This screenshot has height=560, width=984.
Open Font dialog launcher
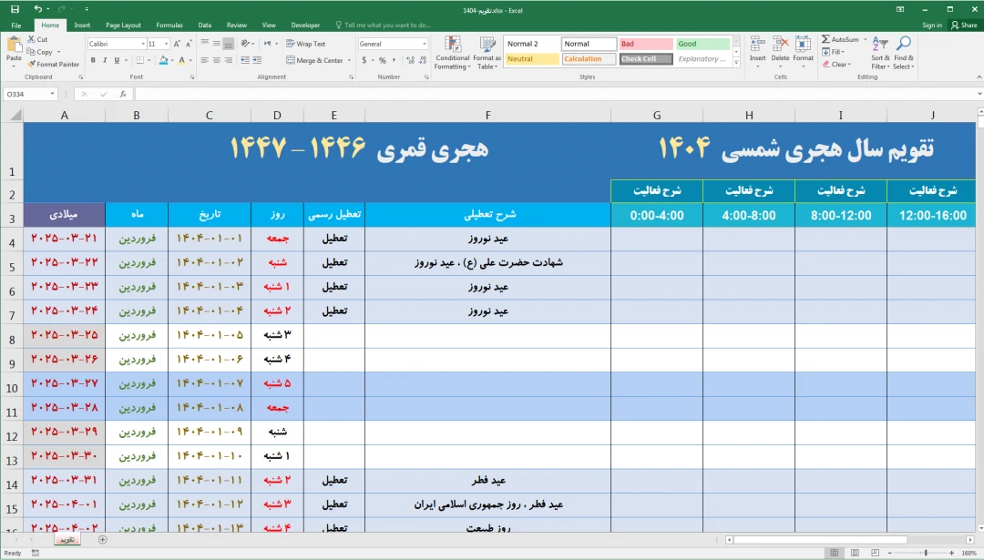pyautogui.click(x=191, y=77)
